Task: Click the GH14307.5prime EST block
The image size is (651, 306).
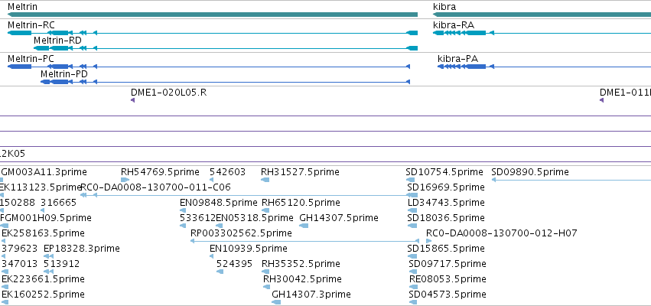Action: coord(304,226)
